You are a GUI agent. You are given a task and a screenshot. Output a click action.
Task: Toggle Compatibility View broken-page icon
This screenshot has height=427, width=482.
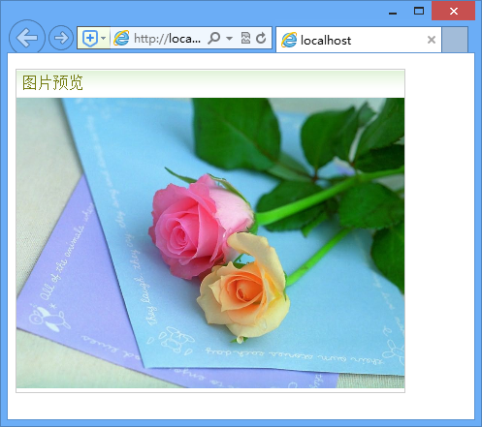pos(245,38)
